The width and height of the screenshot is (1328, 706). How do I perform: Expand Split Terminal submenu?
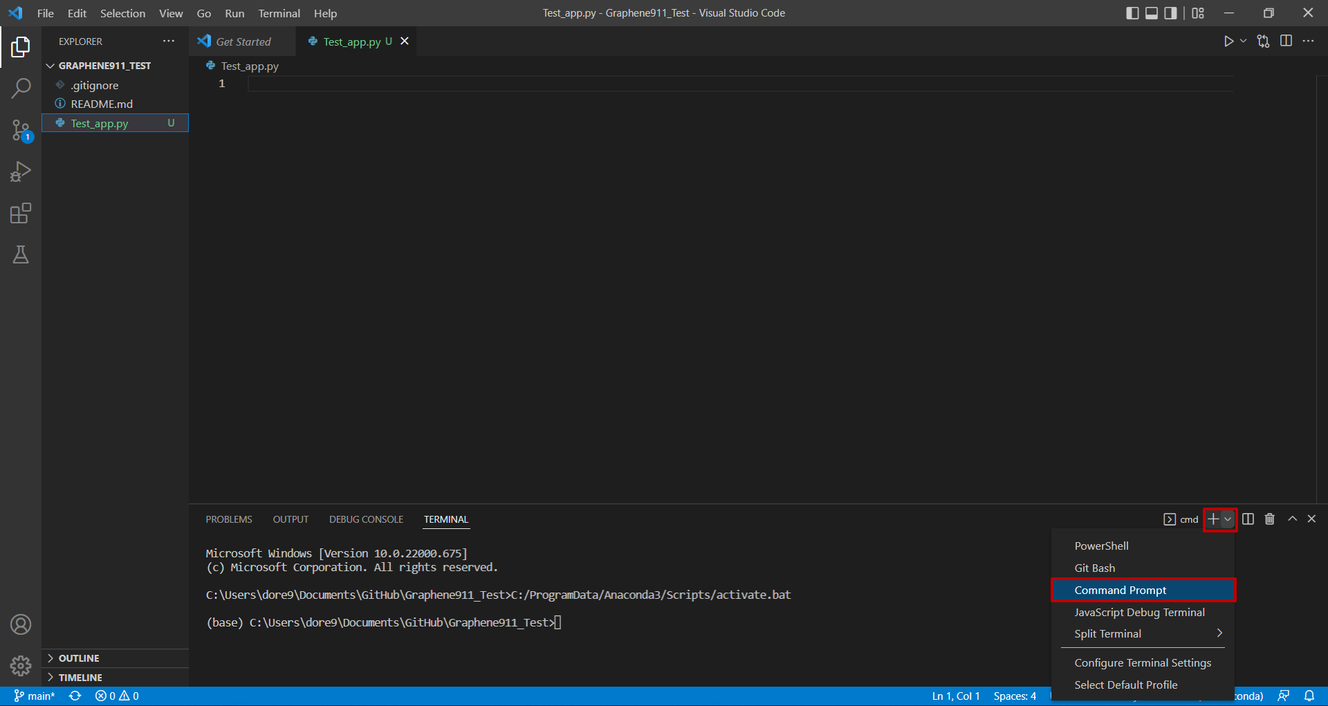(1143, 633)
